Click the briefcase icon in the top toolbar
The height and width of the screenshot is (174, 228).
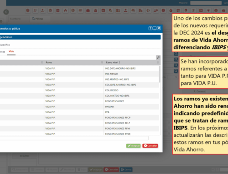pos(88,10)
